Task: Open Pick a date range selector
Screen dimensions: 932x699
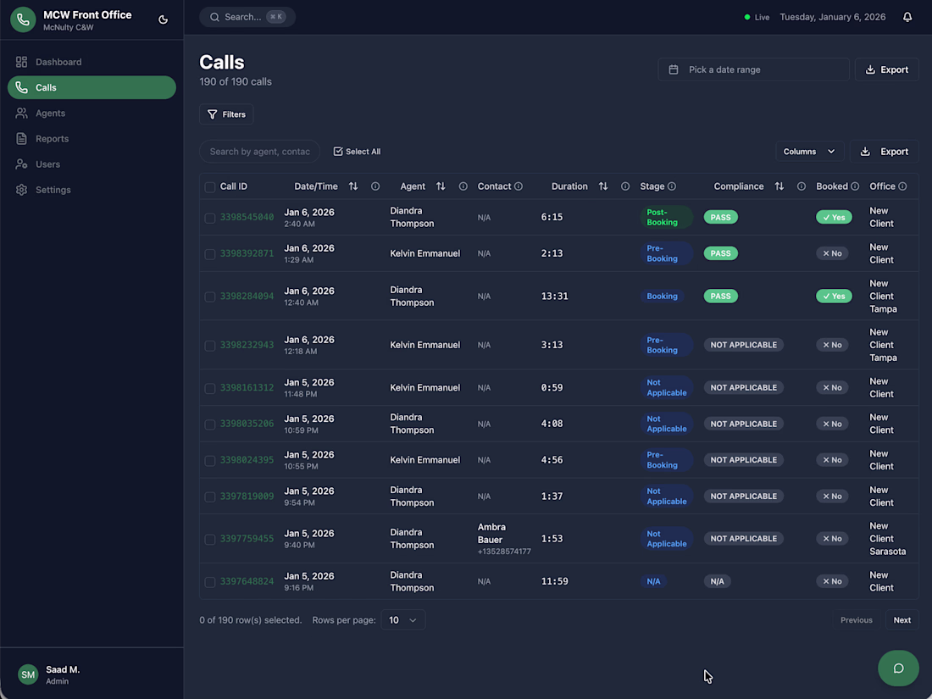Action: (x=753, y=69)
